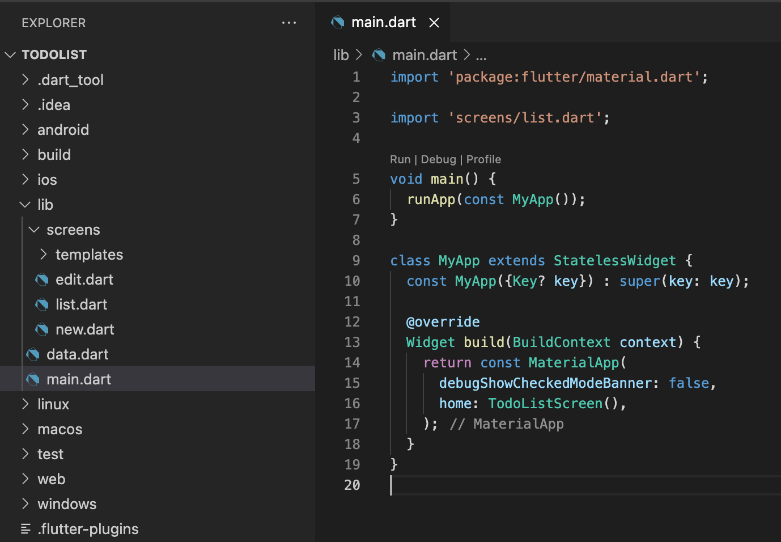Collapse the screens folder
This screenshot has width=781, height=542.
[x=34, y=230]
